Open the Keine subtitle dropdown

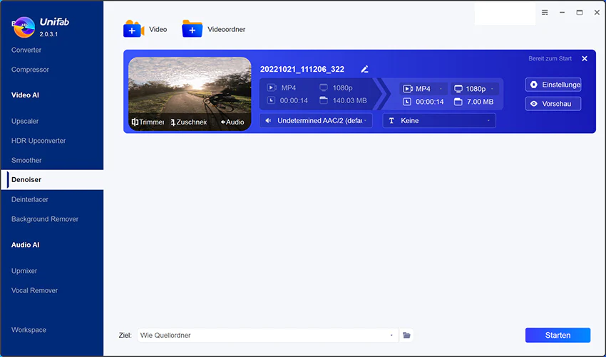(x=439, y=121)
